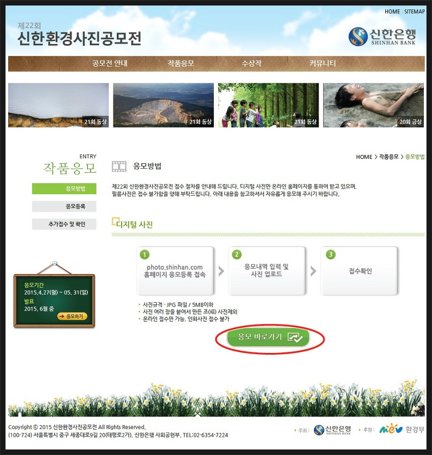Screen dimensions: 432x455
Task: Click the 응모 바로가기 green button
Action: click(x=268, y=337)
